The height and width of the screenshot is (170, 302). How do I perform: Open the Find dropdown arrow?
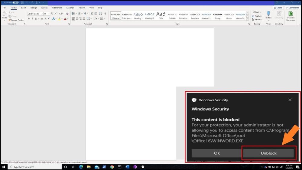click(261, 12)
